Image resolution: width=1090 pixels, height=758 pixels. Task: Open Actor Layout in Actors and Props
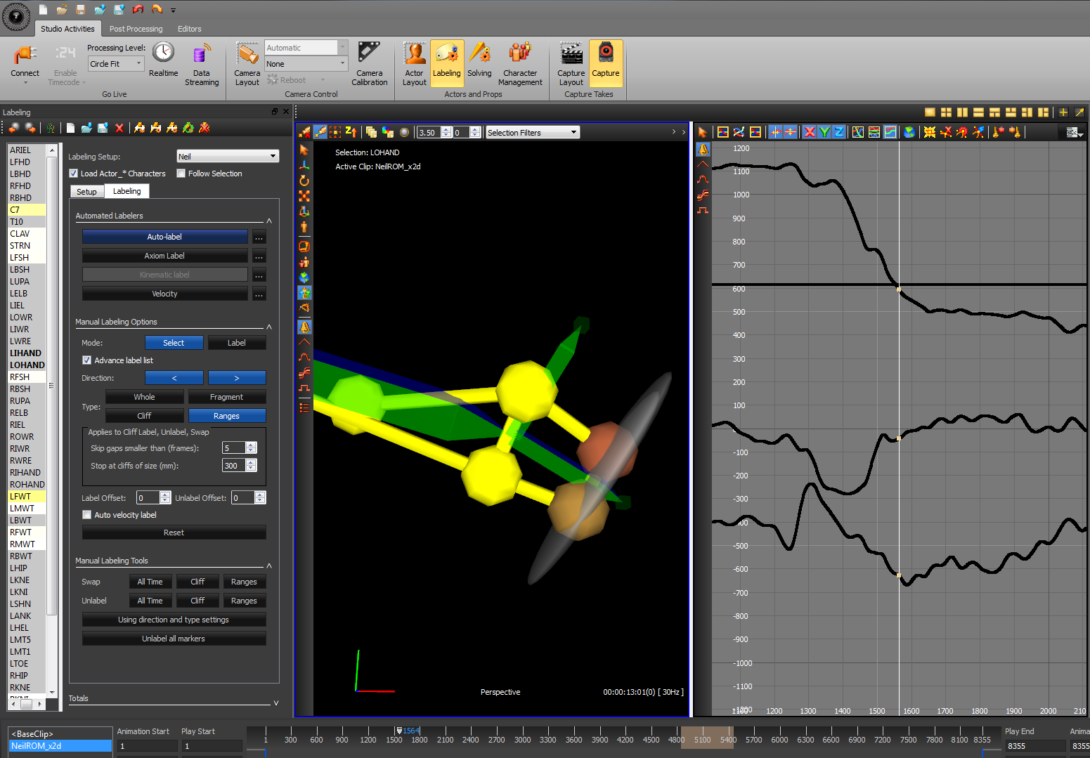(x=415, y=56)
